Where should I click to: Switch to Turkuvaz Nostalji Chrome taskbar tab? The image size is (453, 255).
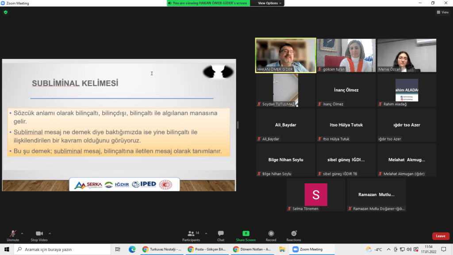pyautogui.click(x=162, y=249)
